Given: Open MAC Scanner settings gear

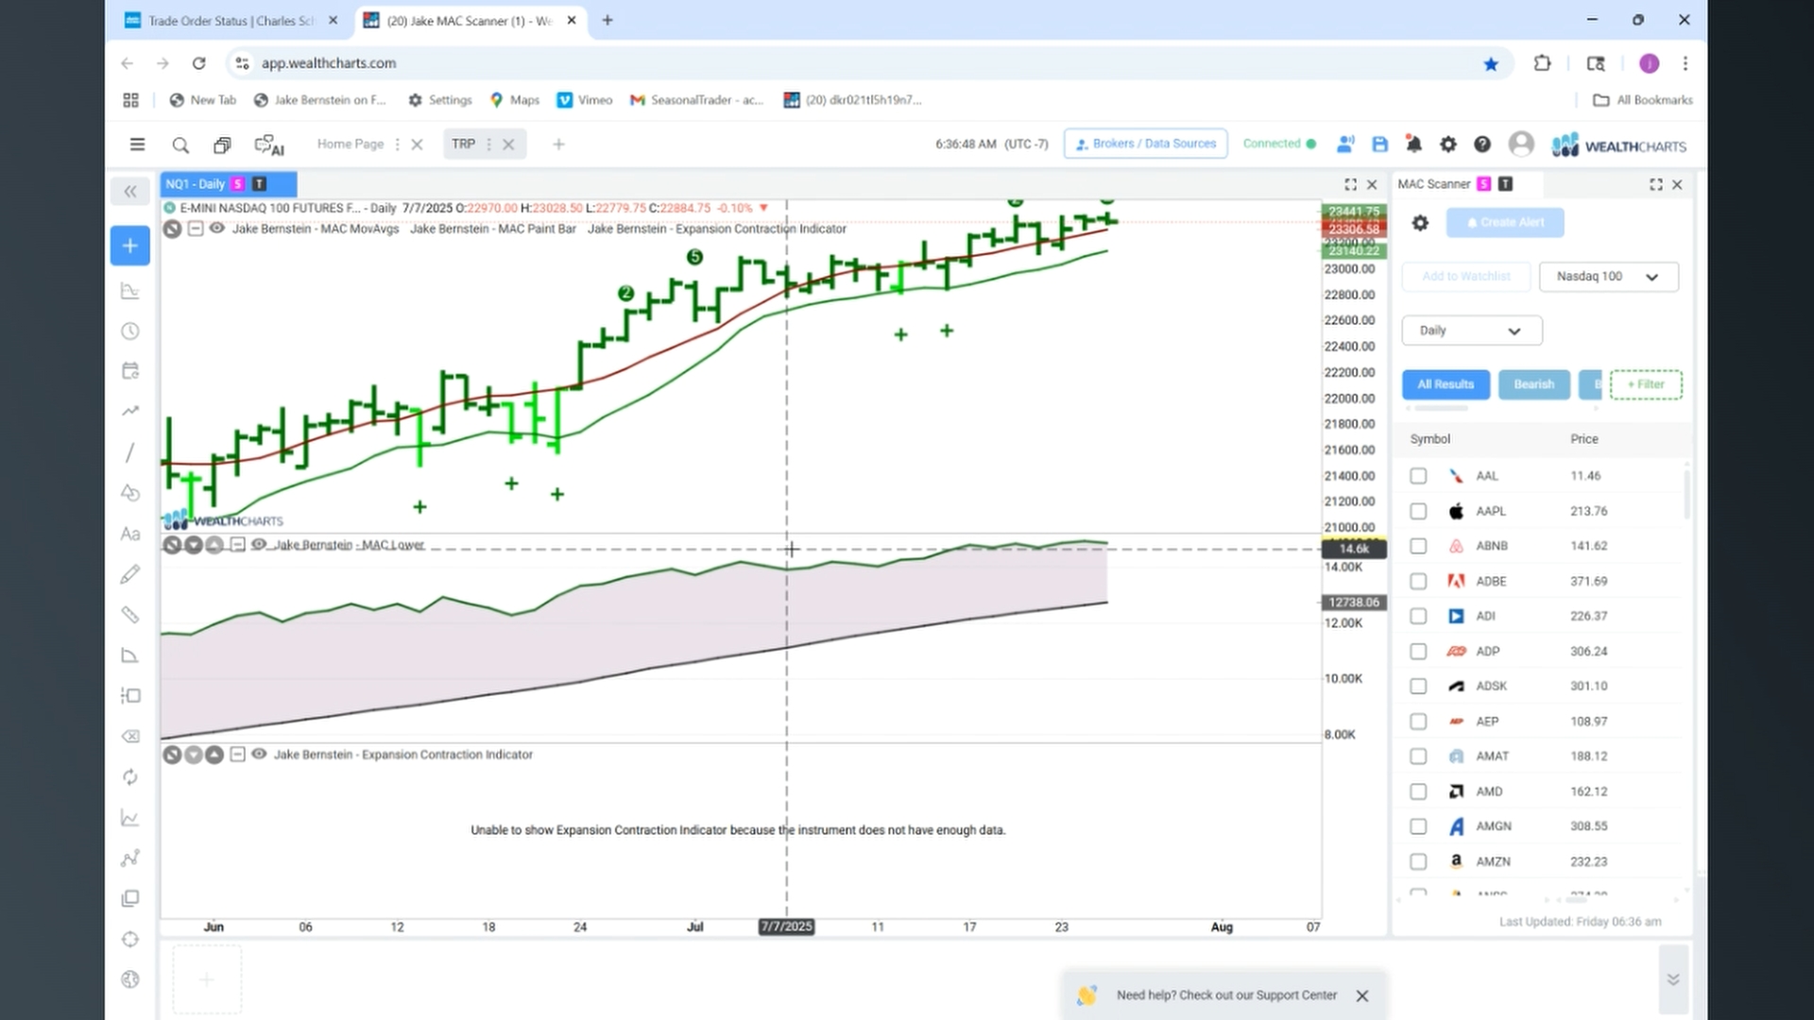Looking at the screenshot, I should [1420, 223].
